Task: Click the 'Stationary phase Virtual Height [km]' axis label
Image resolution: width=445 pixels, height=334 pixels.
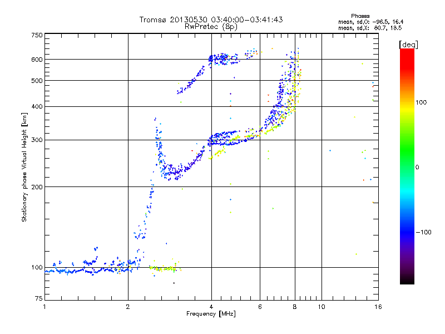Action: (24, 168)
